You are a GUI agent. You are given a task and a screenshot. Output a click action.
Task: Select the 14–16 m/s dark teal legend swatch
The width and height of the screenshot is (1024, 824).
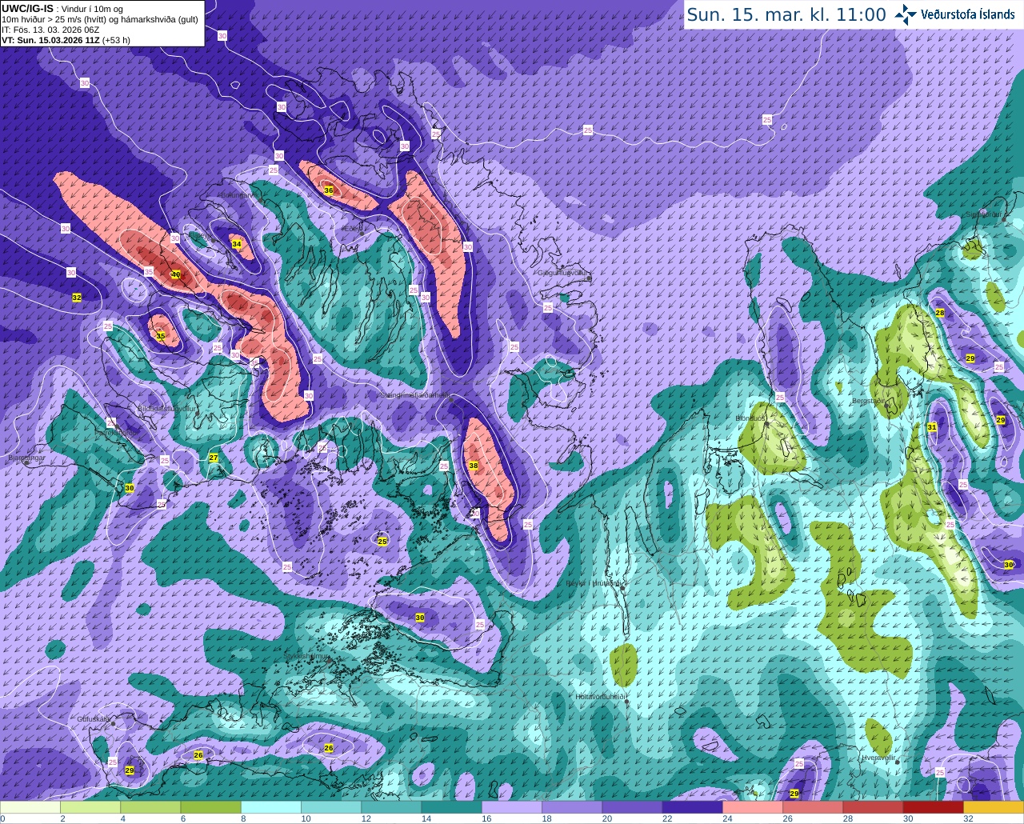[451, 807]
